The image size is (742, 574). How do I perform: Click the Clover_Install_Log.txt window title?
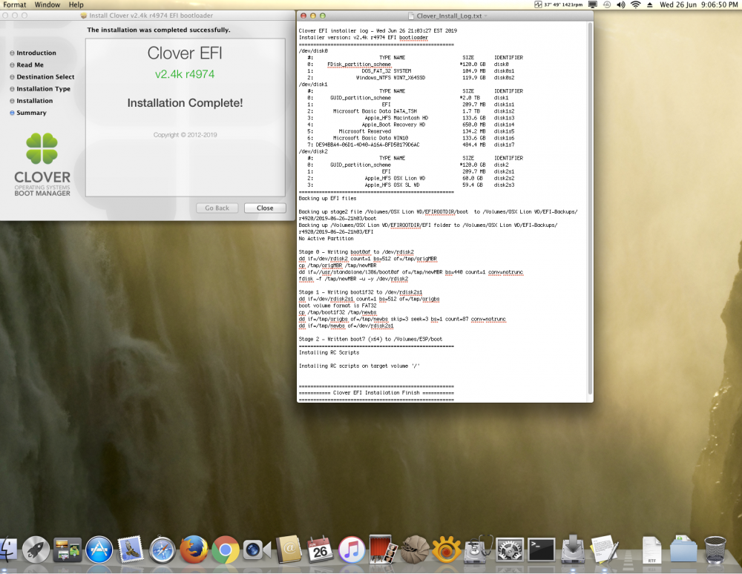tap(449, 16)
